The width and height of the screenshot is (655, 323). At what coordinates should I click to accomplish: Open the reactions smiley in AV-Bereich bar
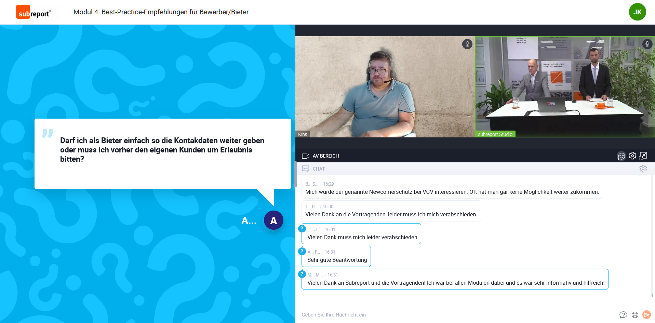tap(621, 156)
